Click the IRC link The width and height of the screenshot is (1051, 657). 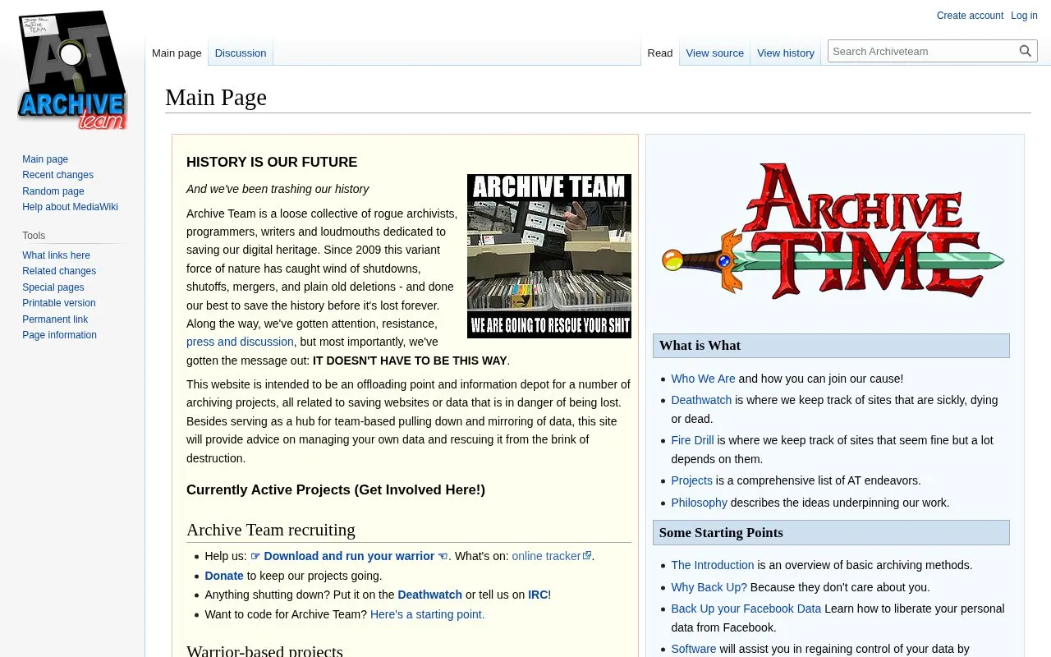pos(538,595)
